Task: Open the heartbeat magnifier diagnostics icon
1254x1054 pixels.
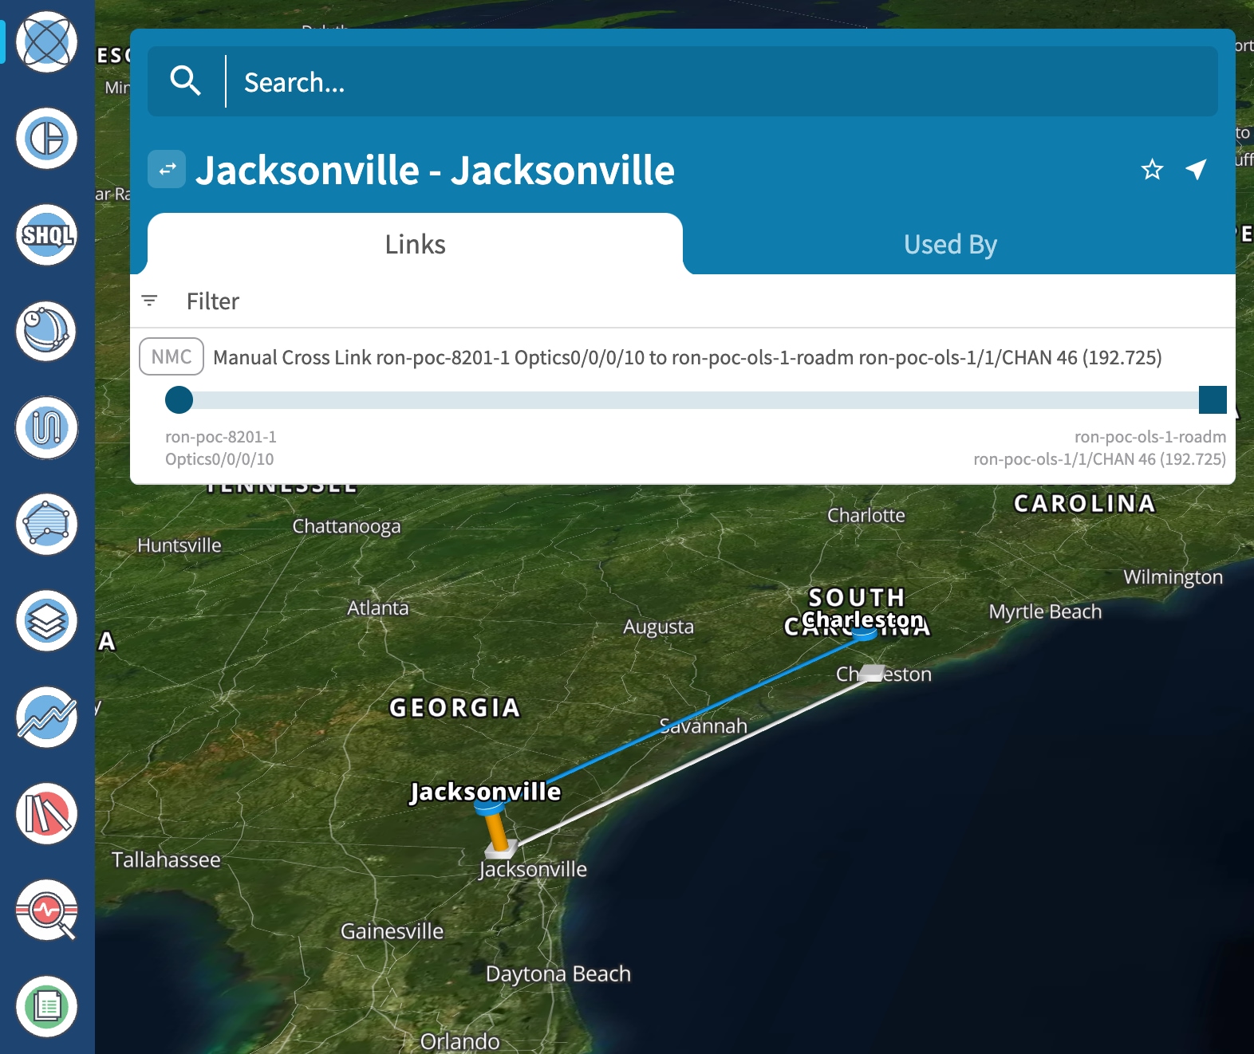Action: coord(47,910)
